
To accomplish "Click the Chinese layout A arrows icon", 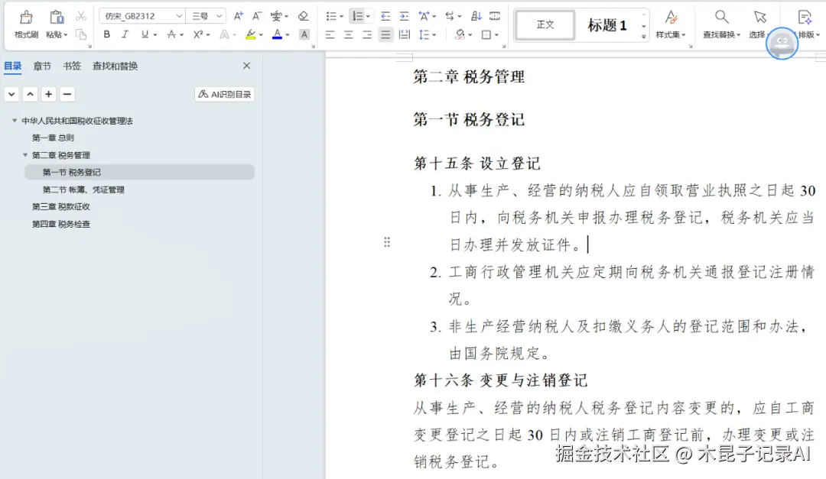I will [424, 16].
